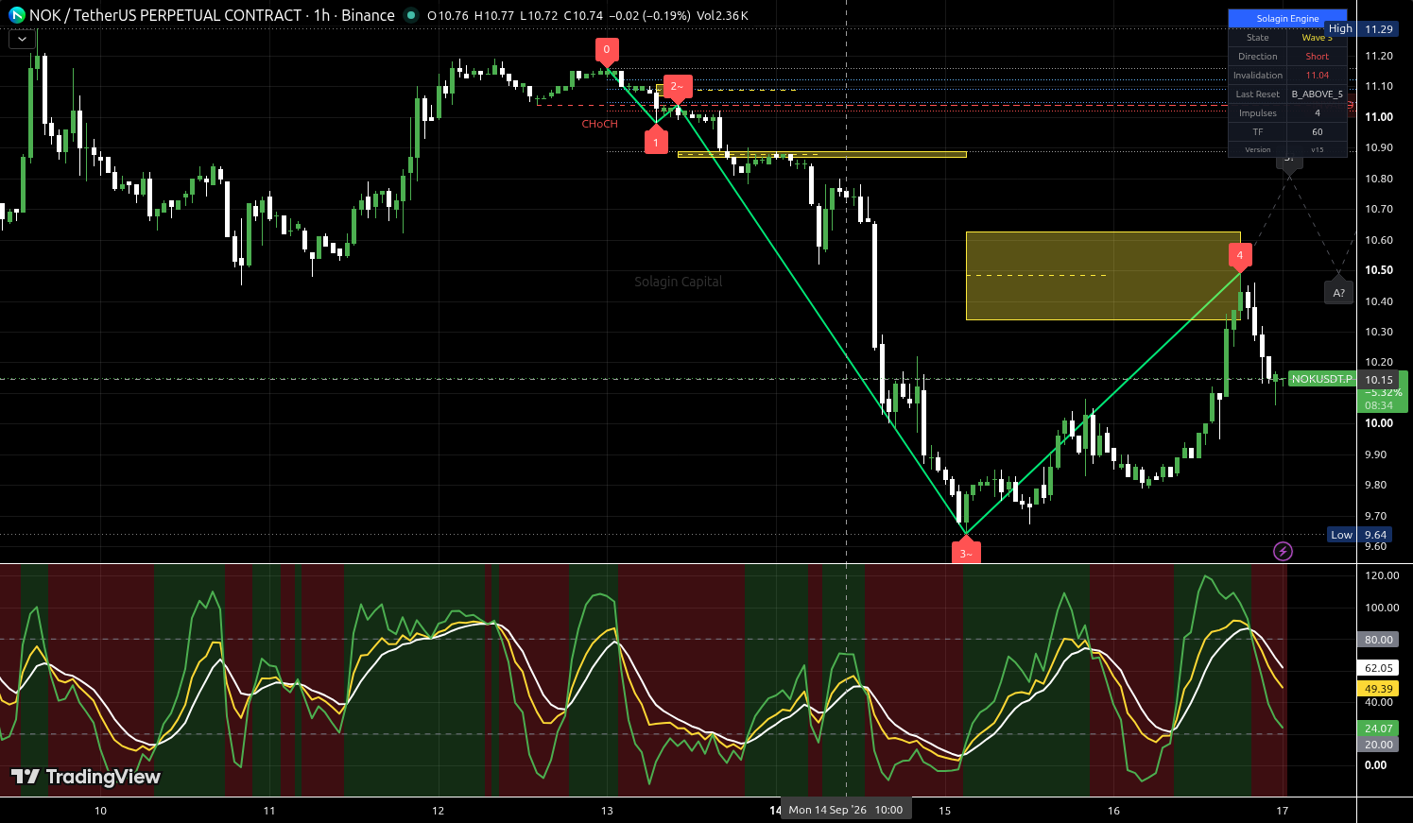
Task: Click the green indicator value 24.07
Action: [x=1379, y=729]
